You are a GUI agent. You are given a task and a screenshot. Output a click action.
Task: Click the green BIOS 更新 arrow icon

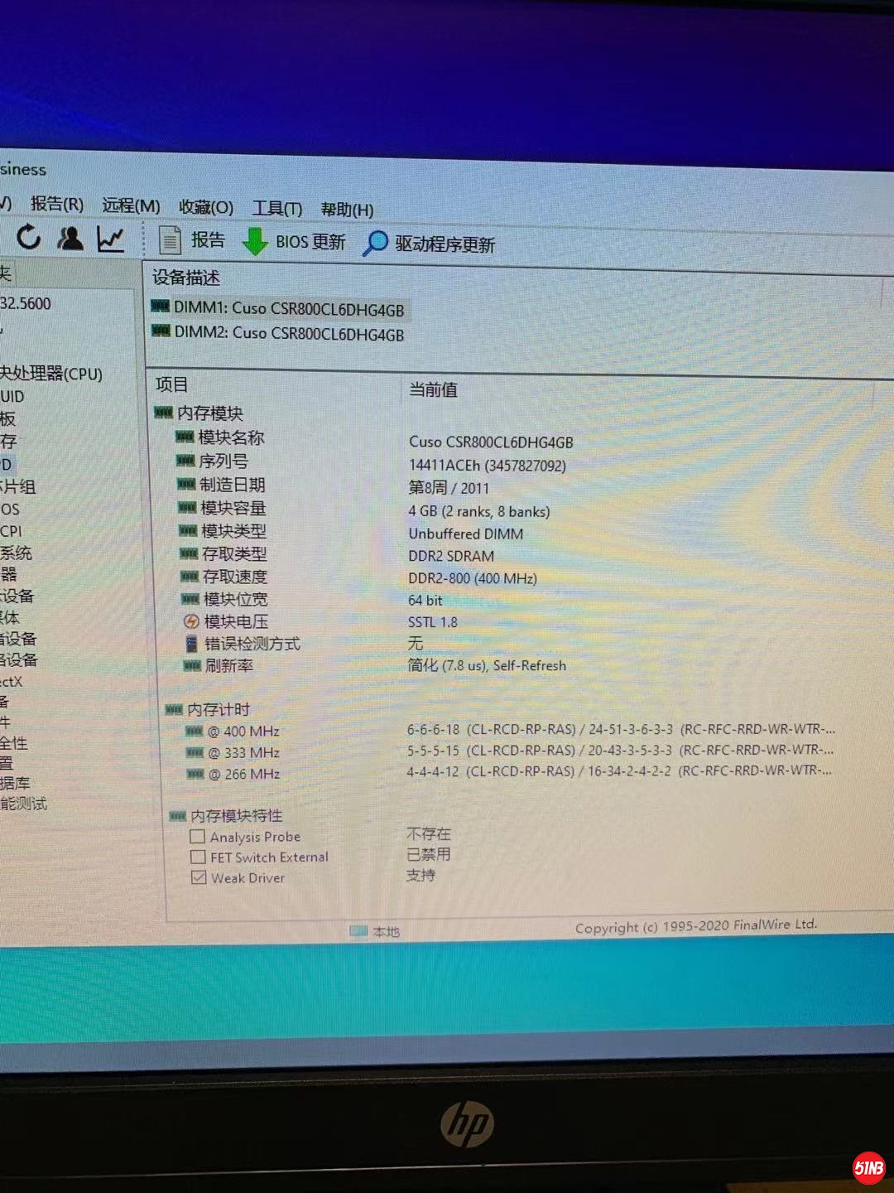(x=254, y=242)
